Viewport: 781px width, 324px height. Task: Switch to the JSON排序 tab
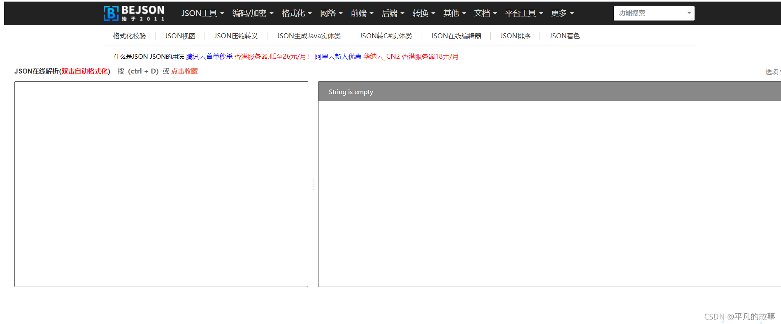point(515,36)
